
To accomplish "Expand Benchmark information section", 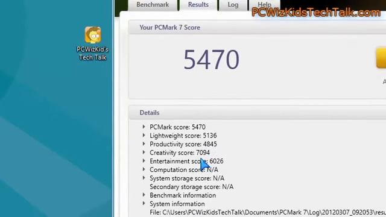I will 144,195.
